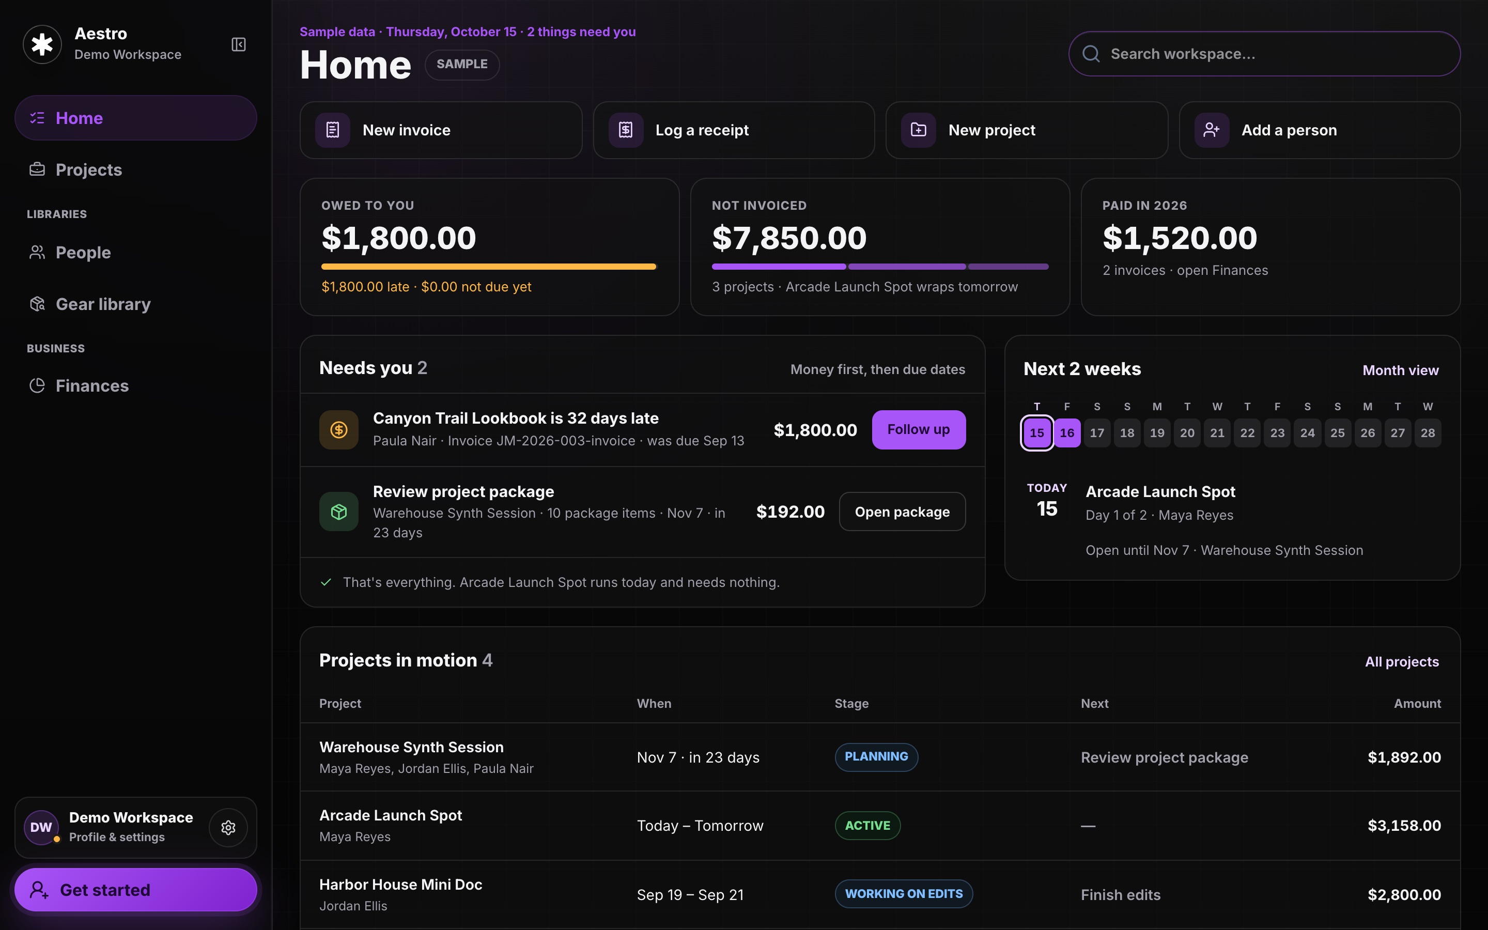Click the Finish edits next step
The height and width of the screenshot is (930, 1488).
pos(1120,895)
